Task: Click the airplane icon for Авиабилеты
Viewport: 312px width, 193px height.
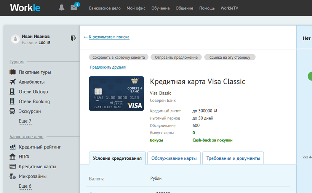Action: pos(13,82)
